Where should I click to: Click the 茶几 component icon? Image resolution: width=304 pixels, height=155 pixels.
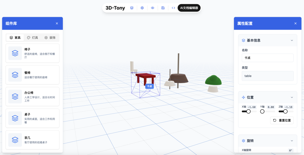tap(15, 140)
